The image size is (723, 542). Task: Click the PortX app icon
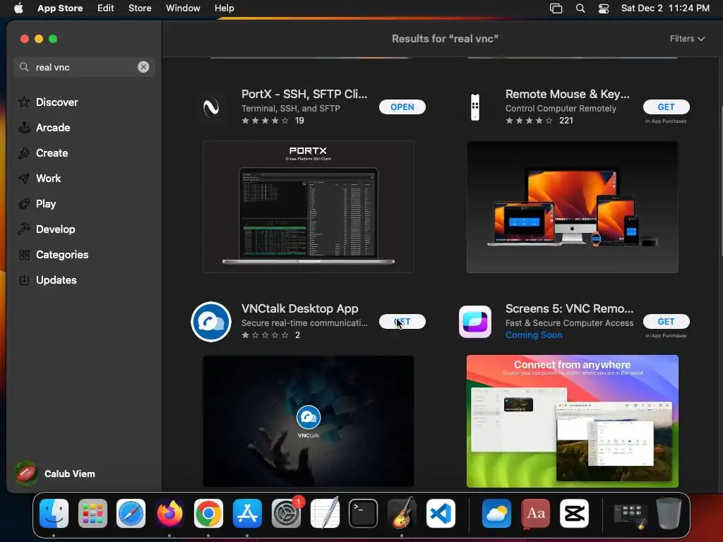pyautogui.click(x=211, y=107)
